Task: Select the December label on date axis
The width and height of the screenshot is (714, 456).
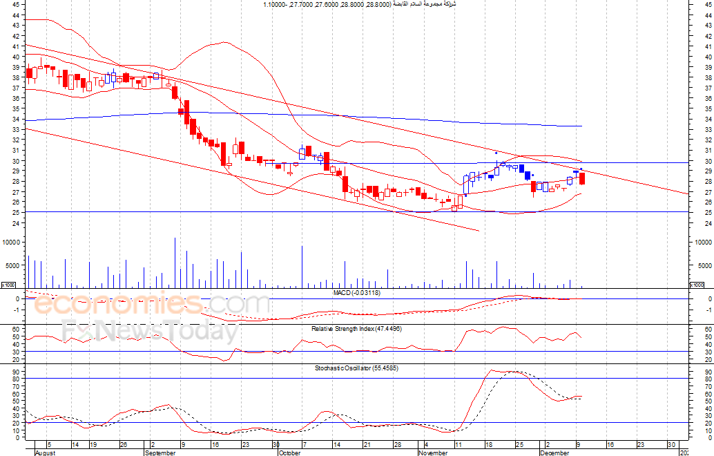Action: 555,453
